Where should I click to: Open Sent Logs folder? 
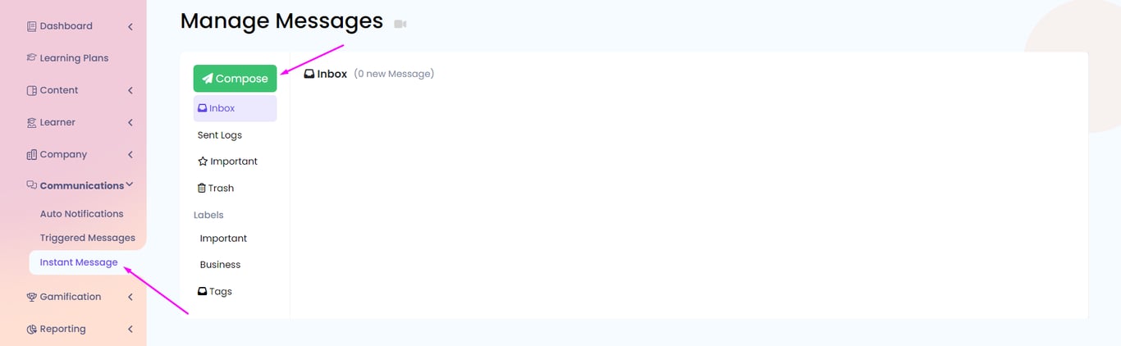tap(220, 135)
